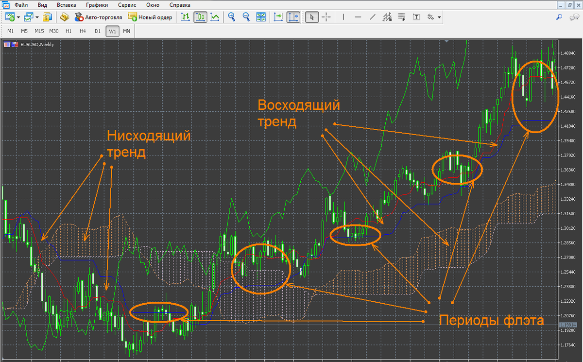Select the Fibonacci retracement tool
This screenshot has height=362, width=583.
click(x=402, y=17)
